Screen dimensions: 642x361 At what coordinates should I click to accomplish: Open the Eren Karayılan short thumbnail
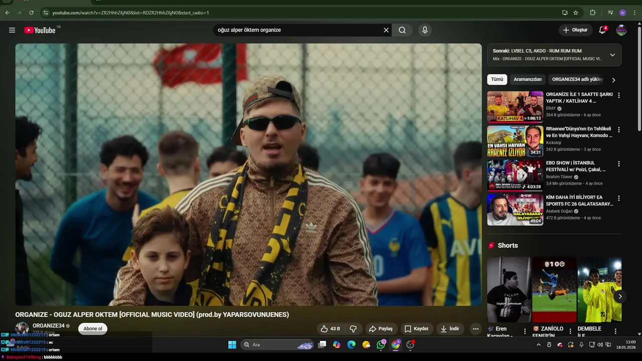click(509, 289)
